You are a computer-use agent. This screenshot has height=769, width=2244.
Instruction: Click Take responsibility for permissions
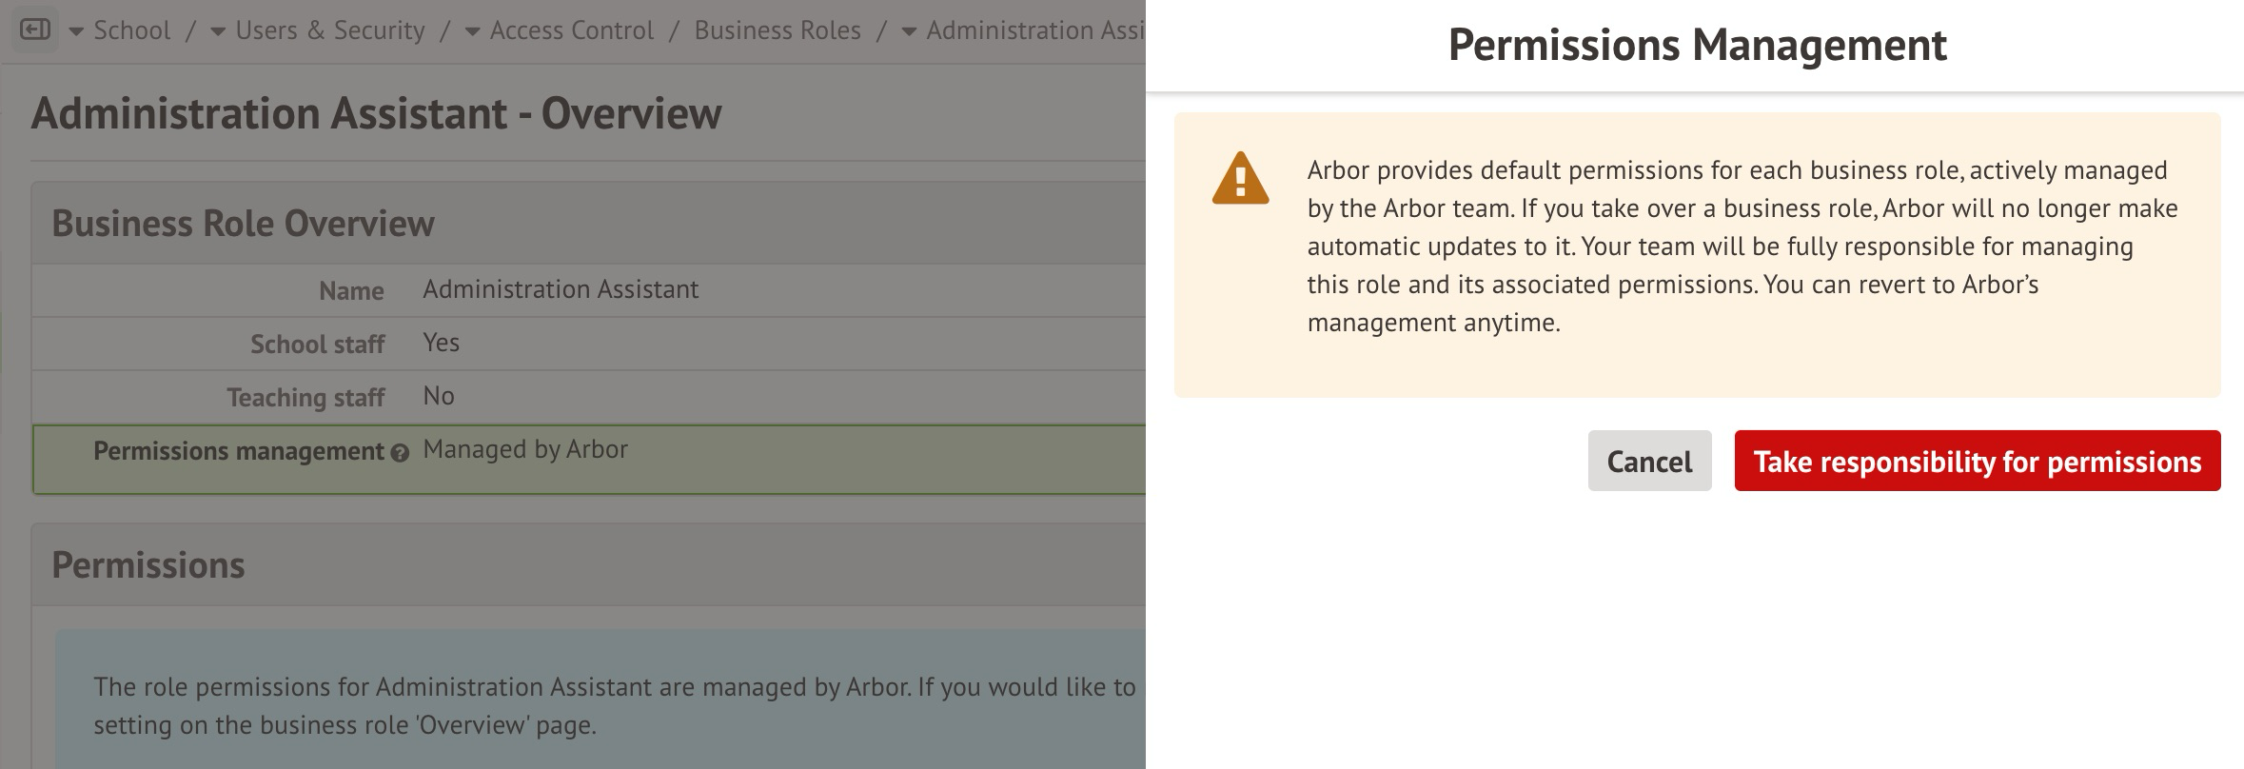pyautogui.click(x=1977, y=462)
